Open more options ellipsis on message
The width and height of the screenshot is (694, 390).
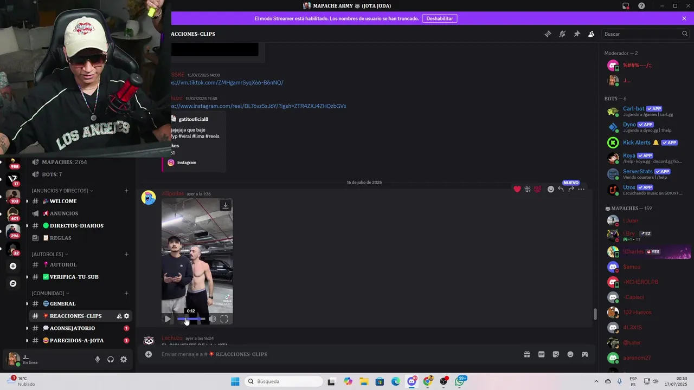581,189
